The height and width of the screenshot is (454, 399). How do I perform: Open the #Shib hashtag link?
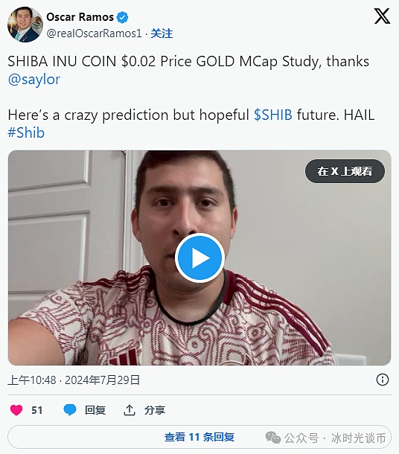tap(26, 133)
